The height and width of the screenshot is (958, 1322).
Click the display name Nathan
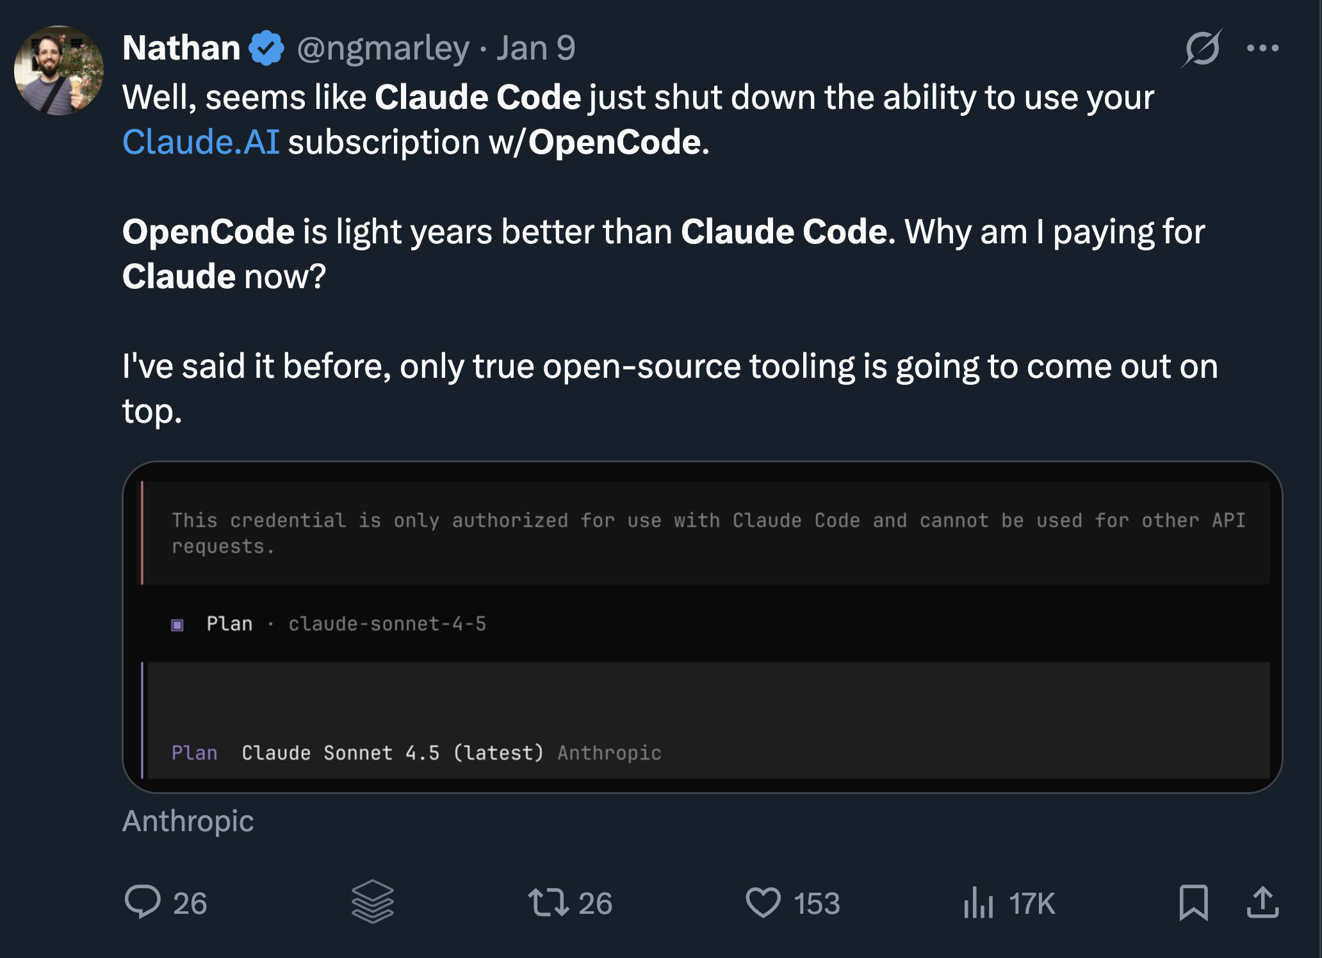tap(181, 48)
